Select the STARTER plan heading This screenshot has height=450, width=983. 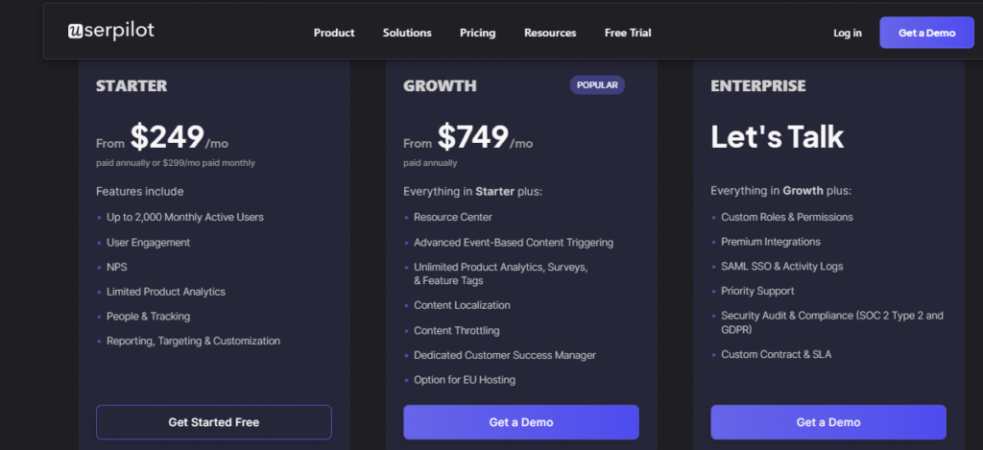[x=132, y=86]
